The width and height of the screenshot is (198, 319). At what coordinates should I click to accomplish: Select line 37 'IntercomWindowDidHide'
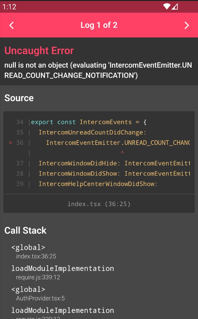point(114,163)
